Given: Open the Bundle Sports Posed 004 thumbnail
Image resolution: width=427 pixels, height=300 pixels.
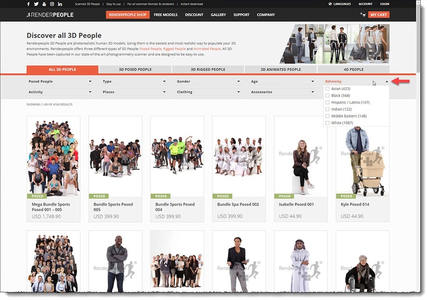Looking at the screenshot, I should (177, 157).
